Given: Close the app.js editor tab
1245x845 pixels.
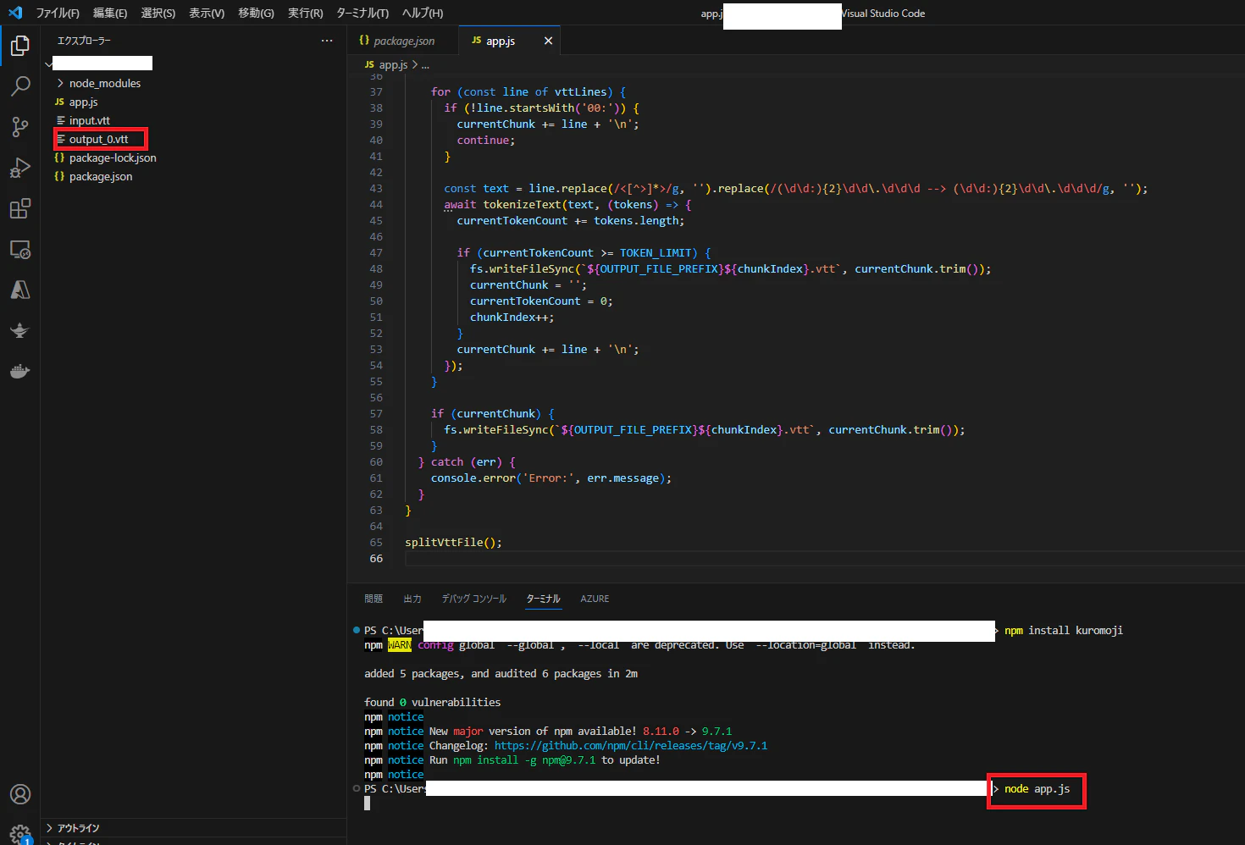Looking at the screenshot, I should click(x=548, y=41).
